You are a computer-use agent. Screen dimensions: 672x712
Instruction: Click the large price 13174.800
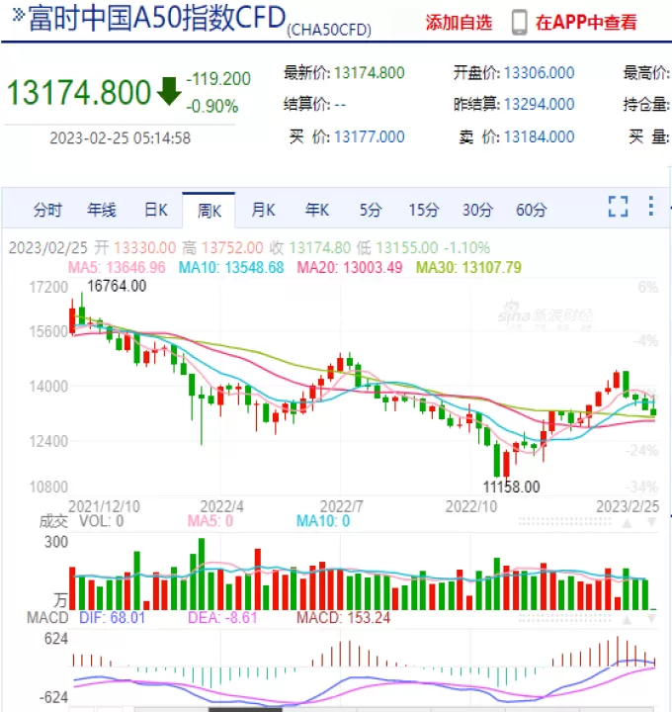pyautogui.click(x=79, y=92)
